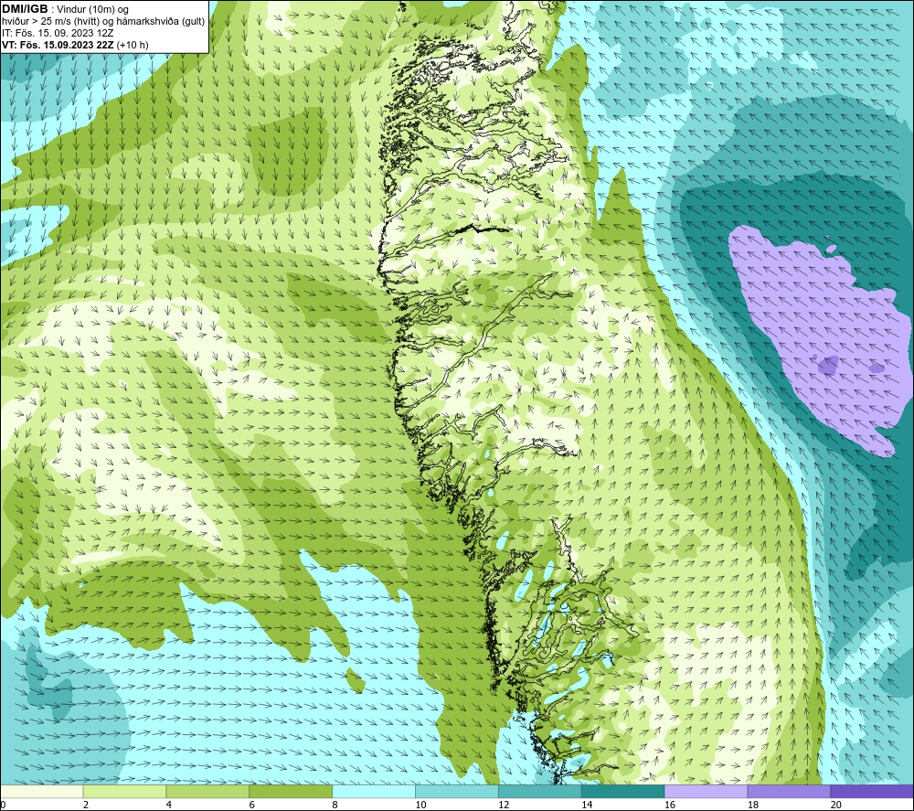Click the 'DMI/IGB : Vindur (10m) og' title line
The width and height of the screenshot is (914, 811).
click(66, 9)
